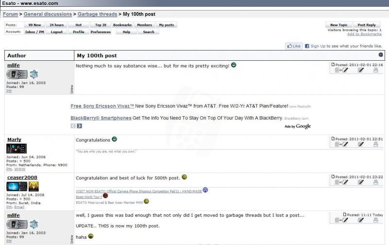The height and width of the screenshot is (245, 389).
Task: Open Marly's profile name link
Action: tap(14, 140)
